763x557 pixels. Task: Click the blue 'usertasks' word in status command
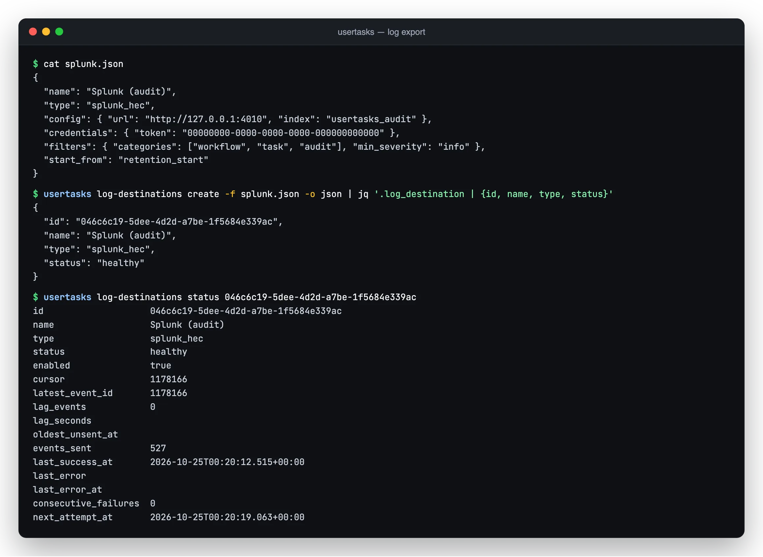67,297
